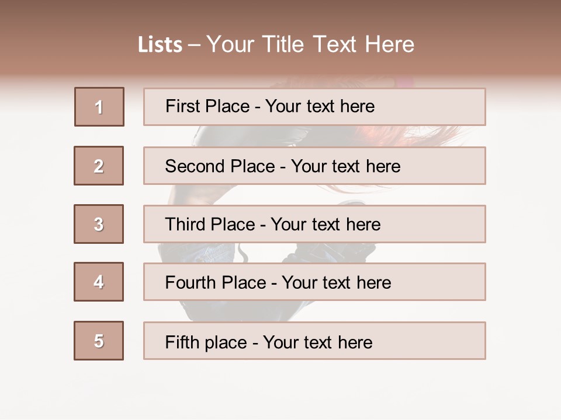Click the bold word 'Lists' in title
The height and width of the screenshot is (420, 561).
160,45
